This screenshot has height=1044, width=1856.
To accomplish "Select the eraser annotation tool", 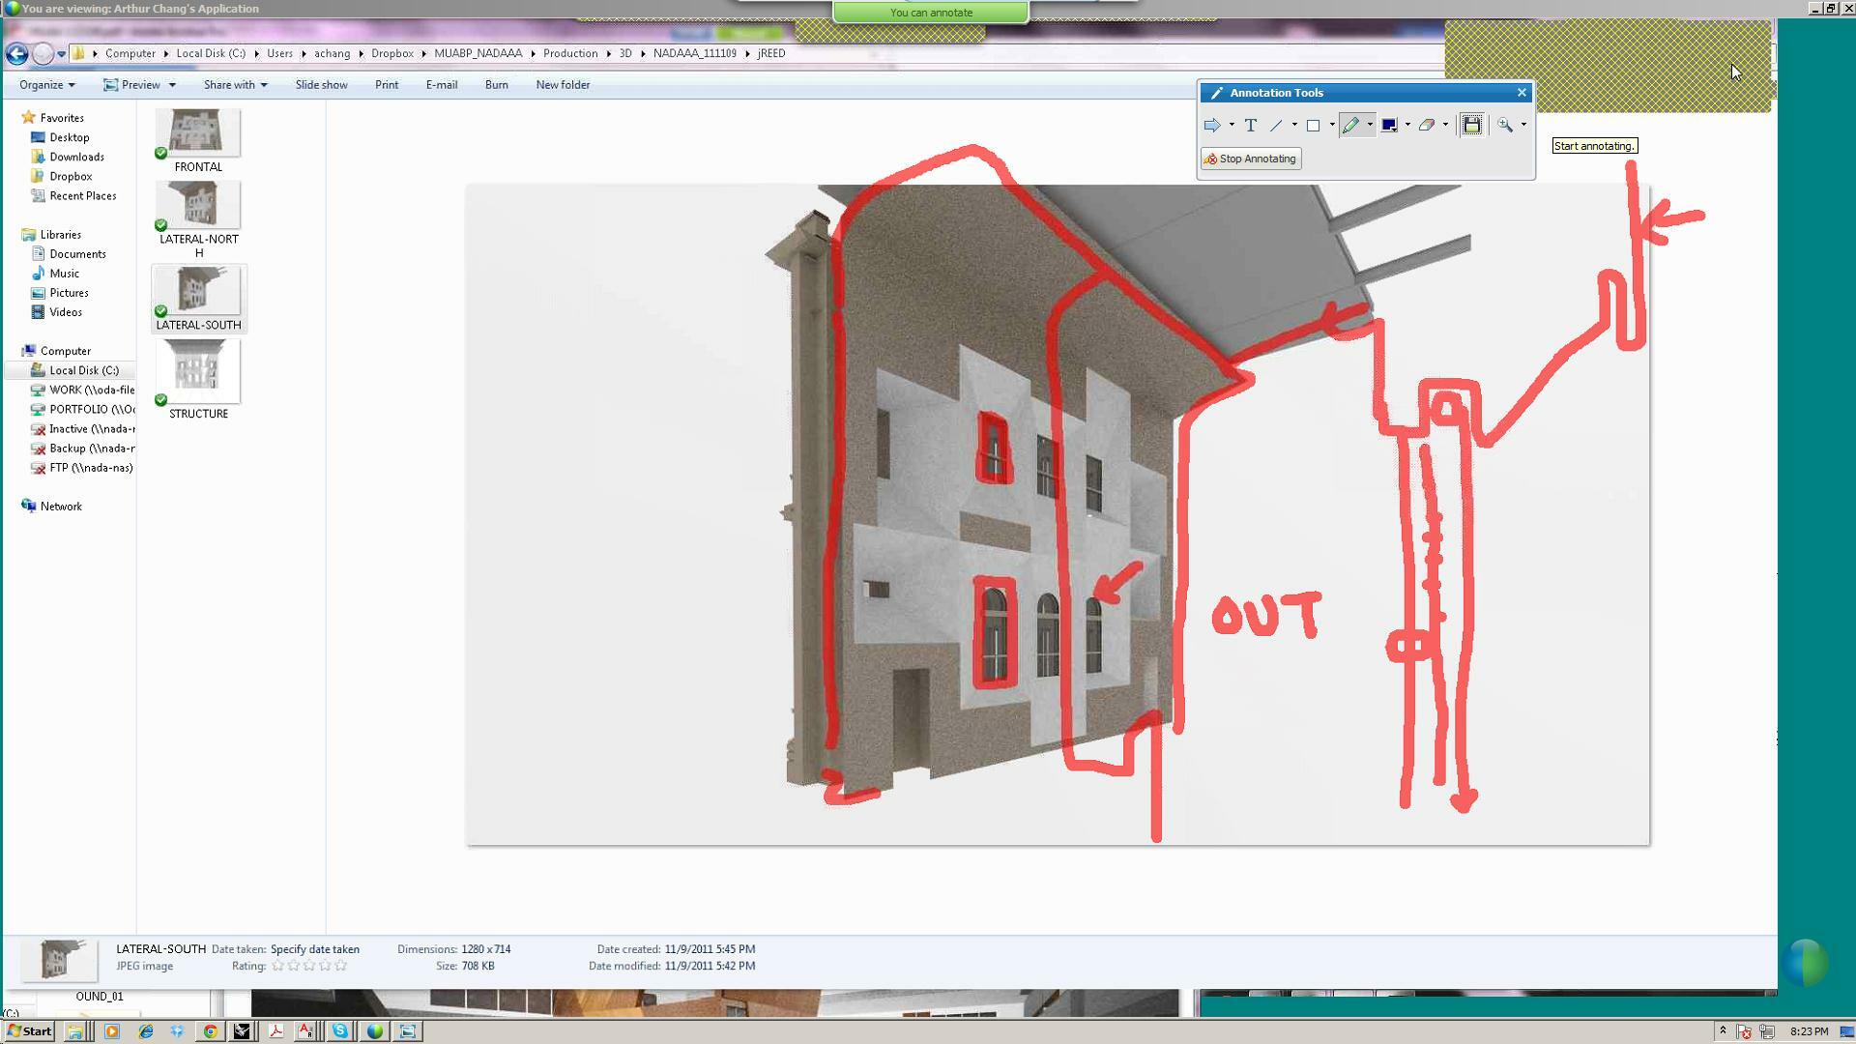I will [1427, 125].
